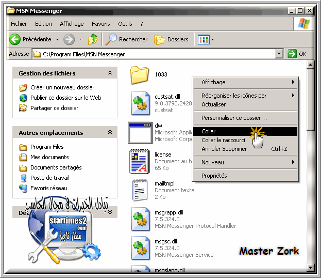Click the 1033 folder name
Image resolution: width=321 pixels, height=278 pixels.
click(x=161, y=74)
